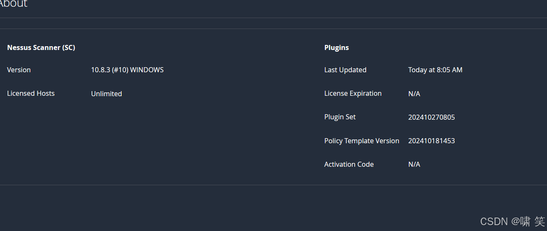Select the Policy Template Version label
The image size is (547, 231).
361,141
